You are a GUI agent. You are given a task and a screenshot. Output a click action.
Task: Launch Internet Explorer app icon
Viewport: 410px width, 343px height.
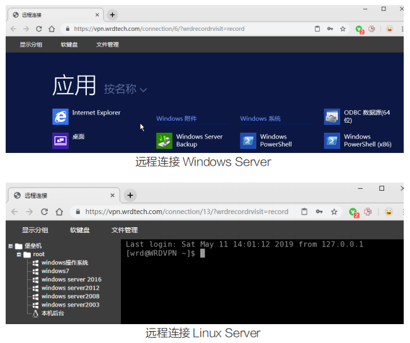60,116
